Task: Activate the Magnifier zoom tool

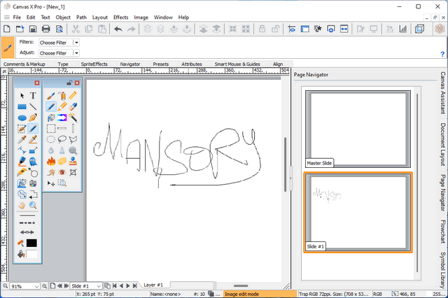Action: 33,206
